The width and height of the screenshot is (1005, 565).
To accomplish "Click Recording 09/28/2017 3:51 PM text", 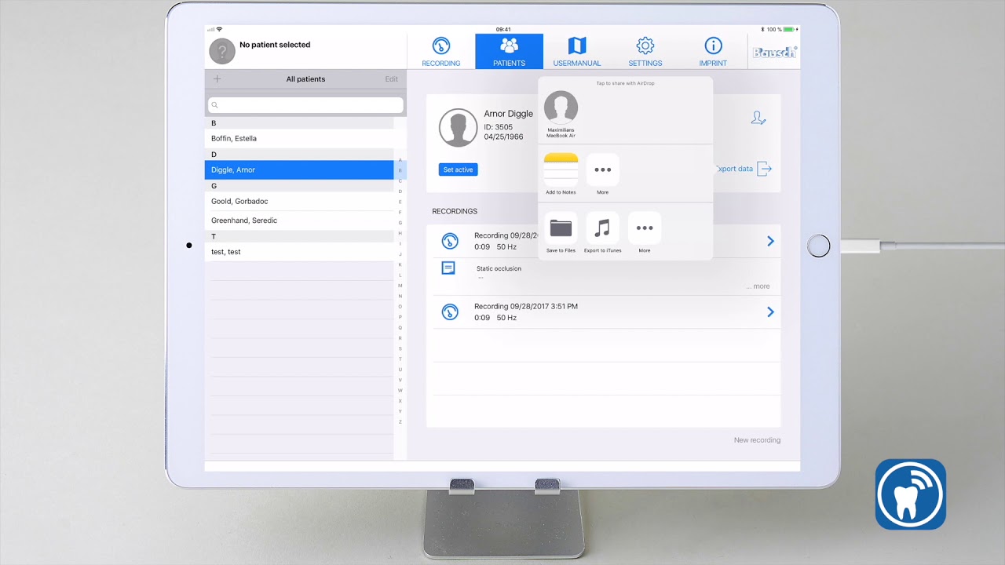I will point(526,306).
